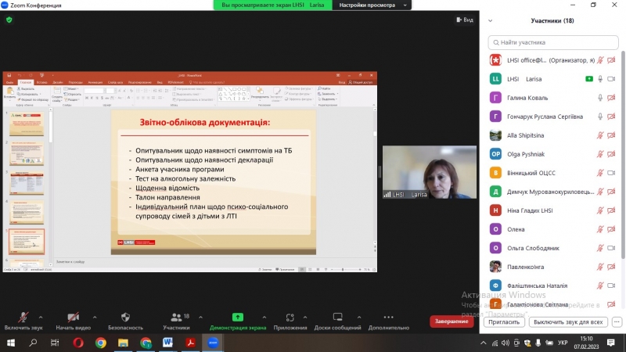Open Доски сообщений whiteboards icon
The height and width of the screenshot is (352, 626).
pos(338,317)
